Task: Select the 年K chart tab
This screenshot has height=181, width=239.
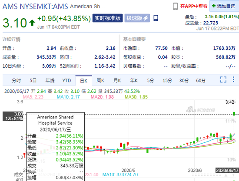Action: click(134, 80)
